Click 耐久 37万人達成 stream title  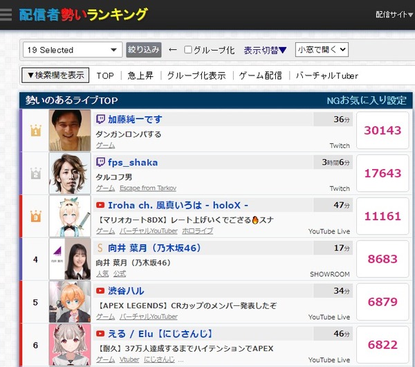click(185, 348)
